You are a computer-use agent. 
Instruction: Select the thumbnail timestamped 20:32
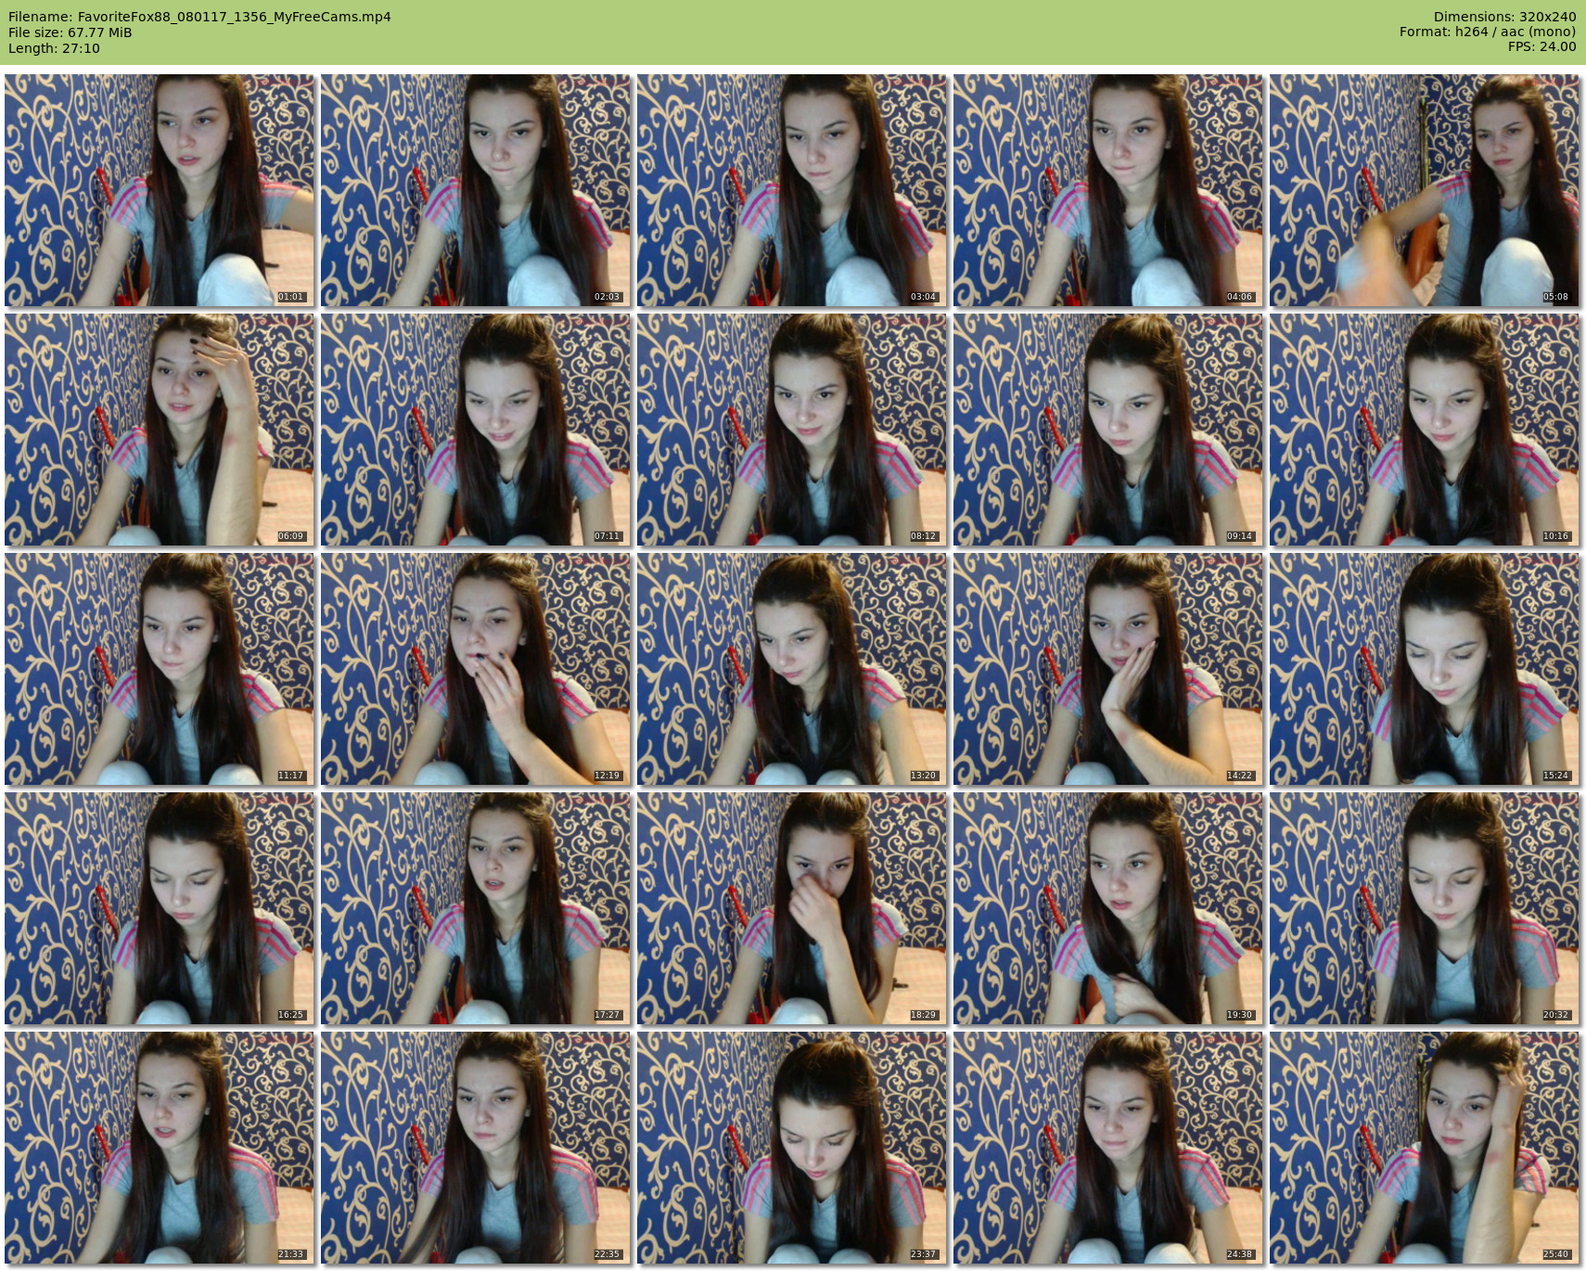1424,908
